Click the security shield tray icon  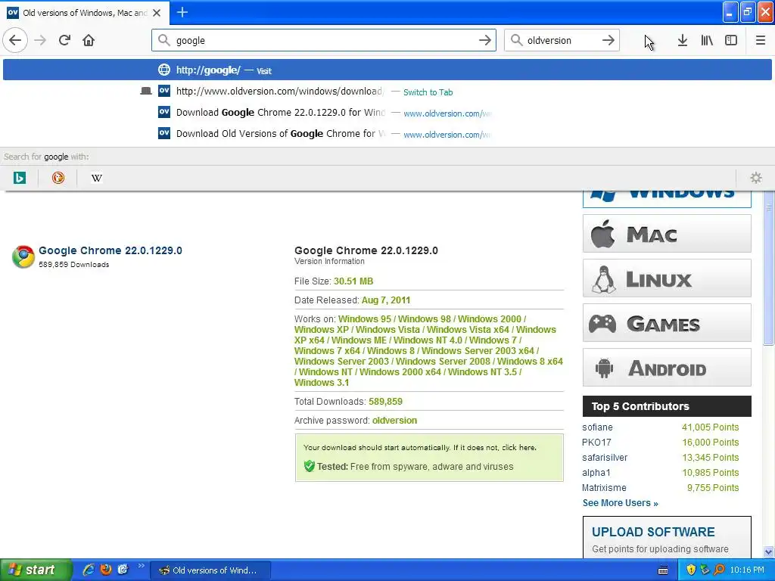point(690,570)
